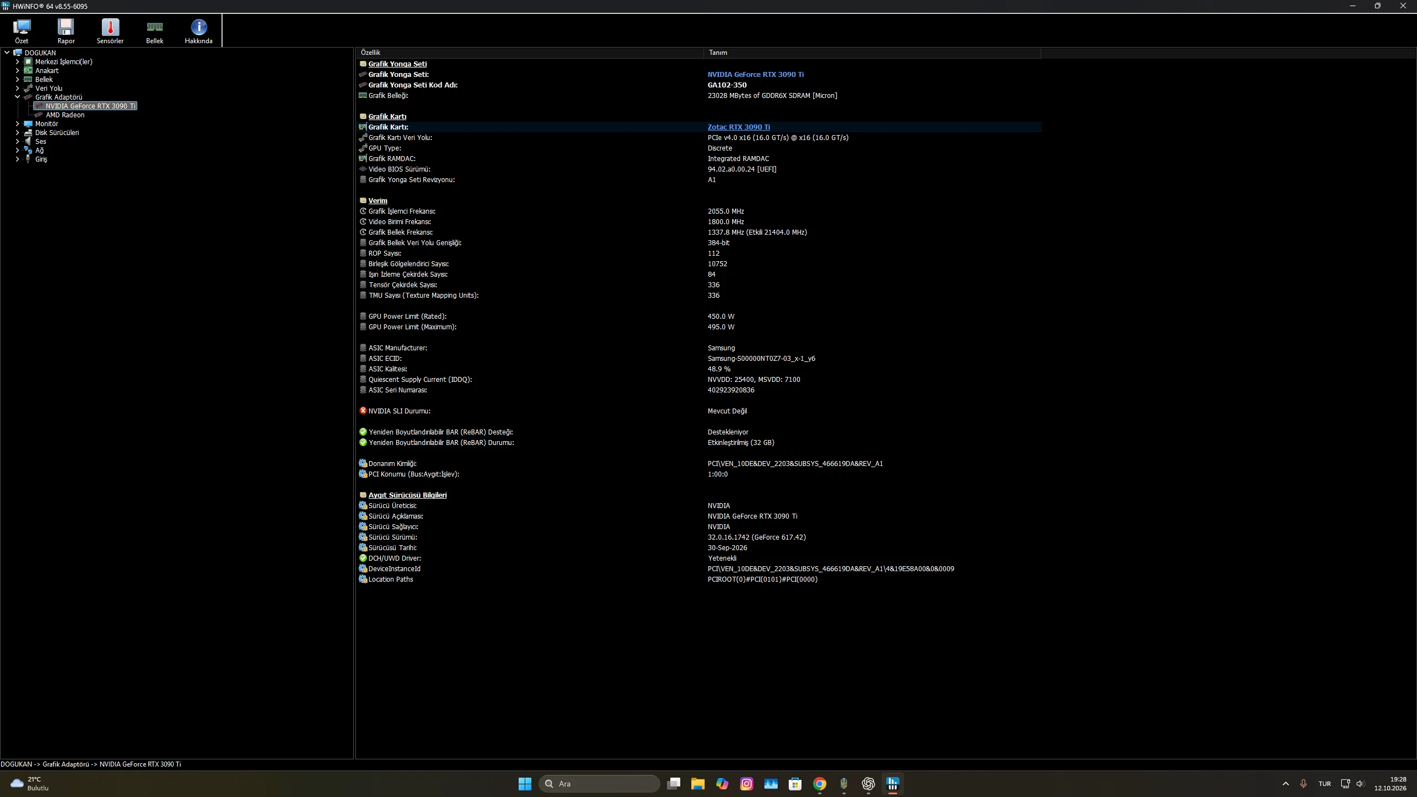Image resolution: width=1417 pixels, height=797 pixels.
Task: Show hidden tray icons chevron
Action: pos(1286,784)
